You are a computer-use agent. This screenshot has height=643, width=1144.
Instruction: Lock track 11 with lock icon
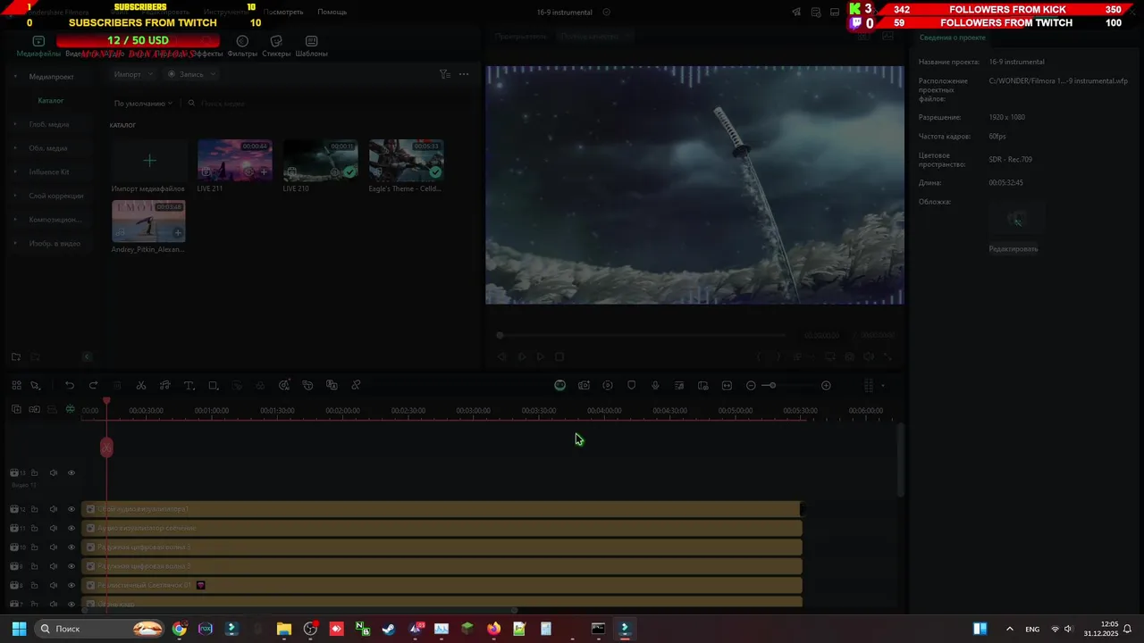(x=34, y=528)
